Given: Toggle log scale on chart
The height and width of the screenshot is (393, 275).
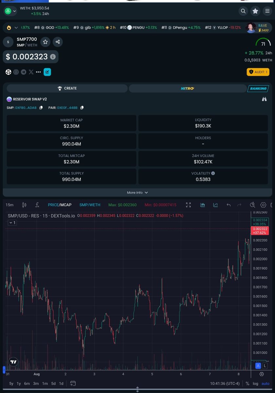Looking at the screenshot, I should coord(256,384).
